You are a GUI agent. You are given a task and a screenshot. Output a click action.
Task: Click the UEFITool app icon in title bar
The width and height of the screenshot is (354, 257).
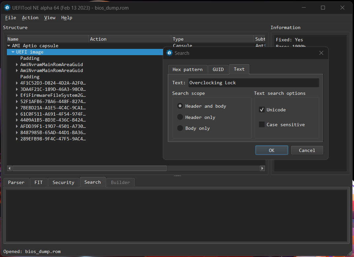point(7,8)
